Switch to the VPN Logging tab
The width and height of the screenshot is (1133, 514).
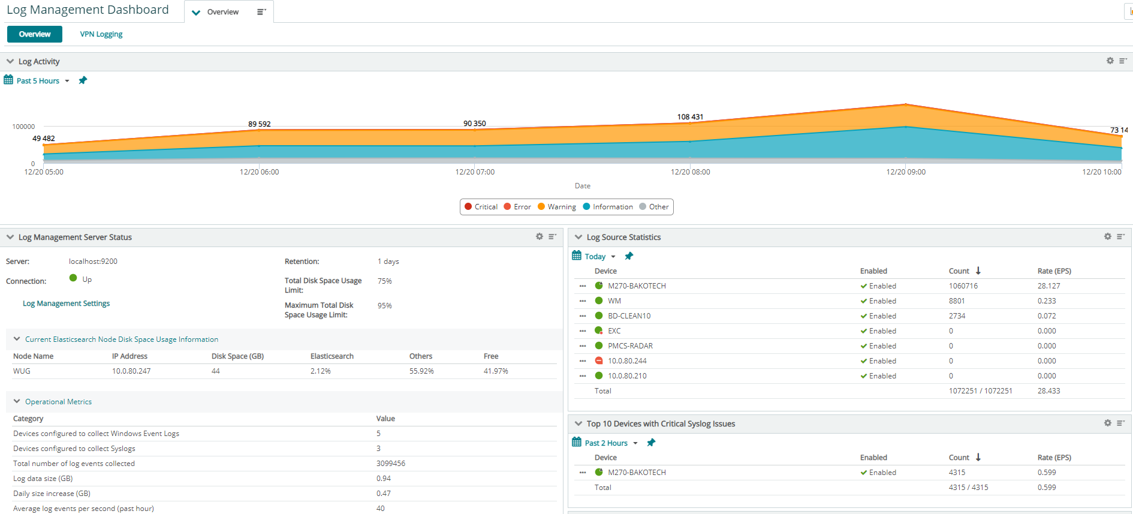[x=101, y=34]
